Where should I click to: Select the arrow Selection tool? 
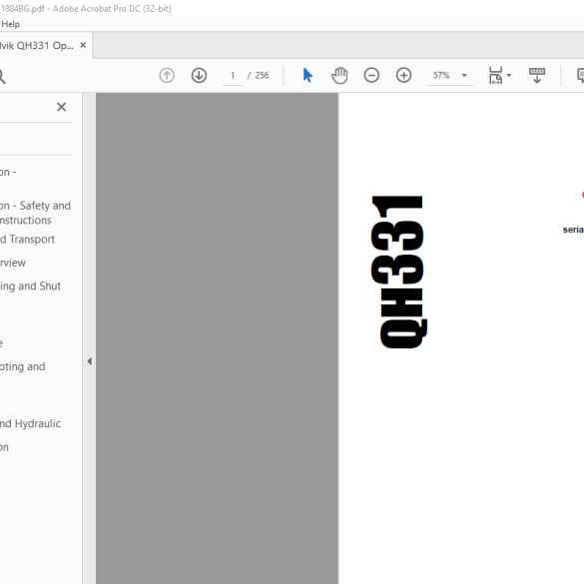[307, 76]
